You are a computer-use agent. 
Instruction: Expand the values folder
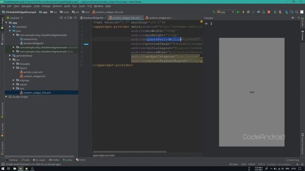tap(14, 85)
